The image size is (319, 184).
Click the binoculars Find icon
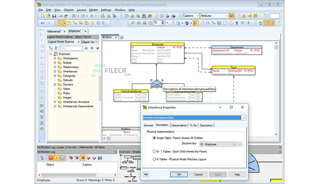pos(144,16)
